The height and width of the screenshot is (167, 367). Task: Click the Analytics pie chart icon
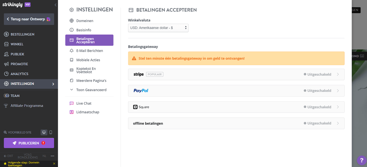click(x=6, y=74)
